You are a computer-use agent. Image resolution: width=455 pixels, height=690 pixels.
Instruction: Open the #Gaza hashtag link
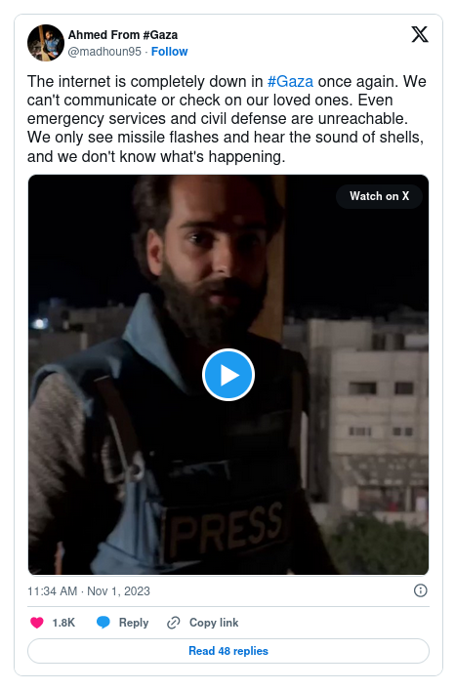coord(290,81)
